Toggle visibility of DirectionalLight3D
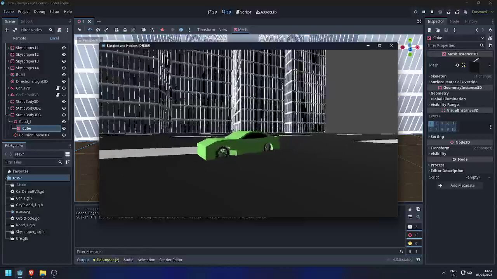497x279 pixels. pos(64,81)
